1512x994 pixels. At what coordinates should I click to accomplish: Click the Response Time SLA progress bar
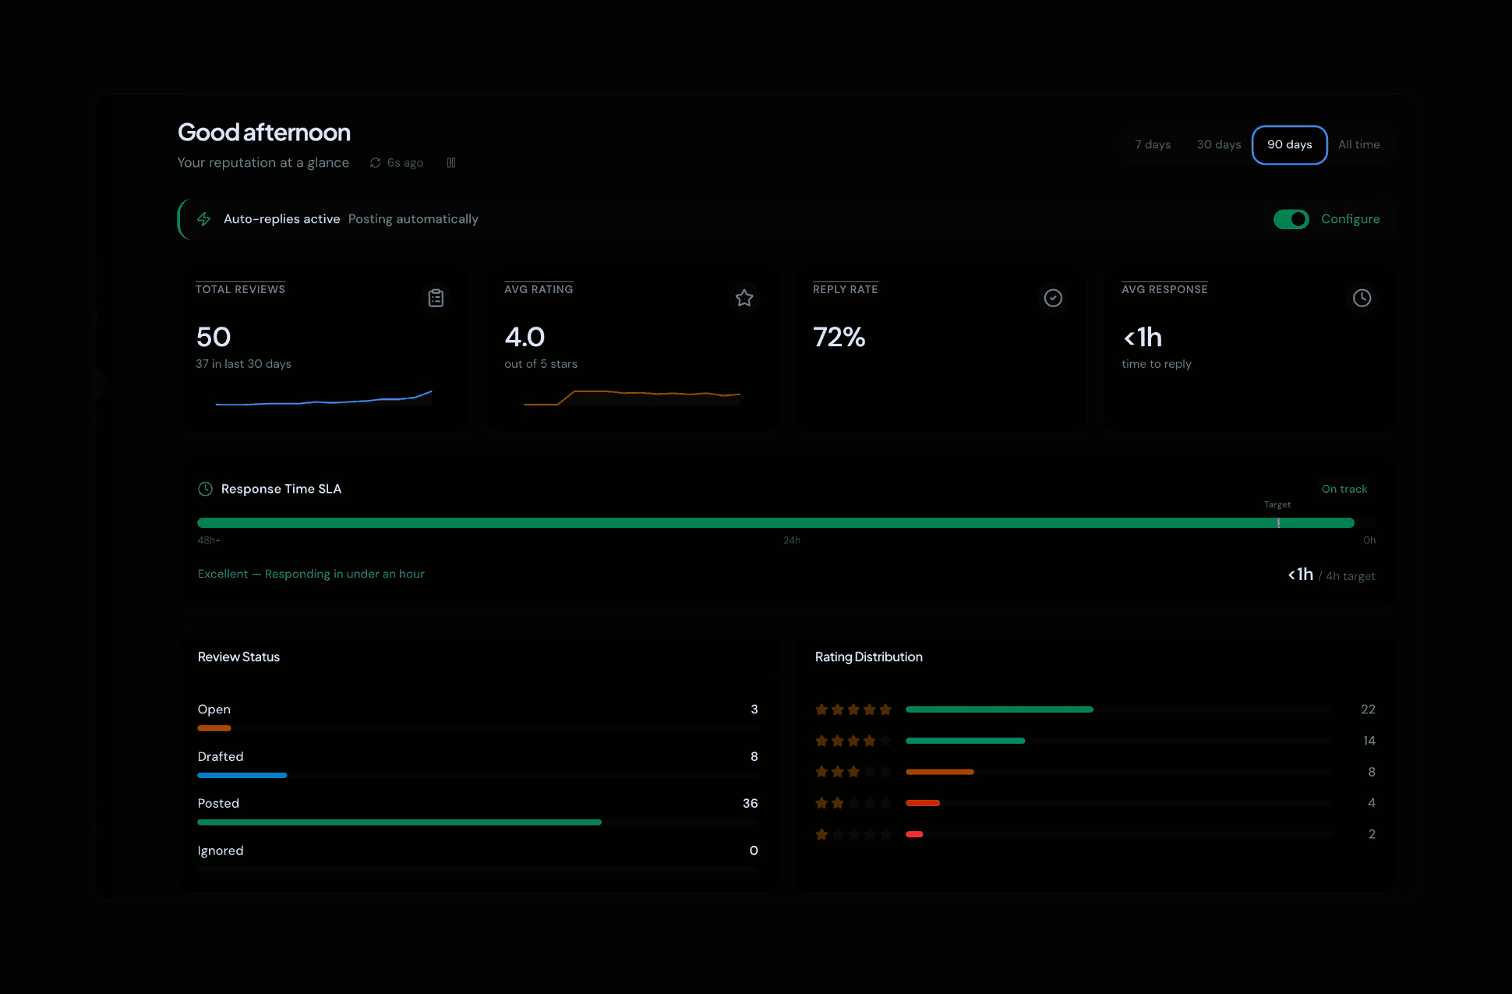[x=775, y=523]
